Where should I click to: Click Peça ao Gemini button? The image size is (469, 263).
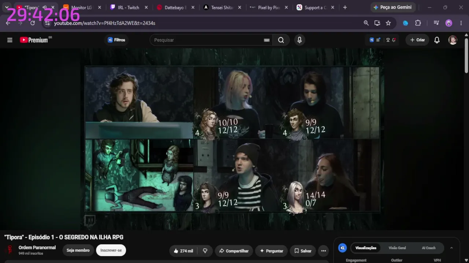coord(392,7)
